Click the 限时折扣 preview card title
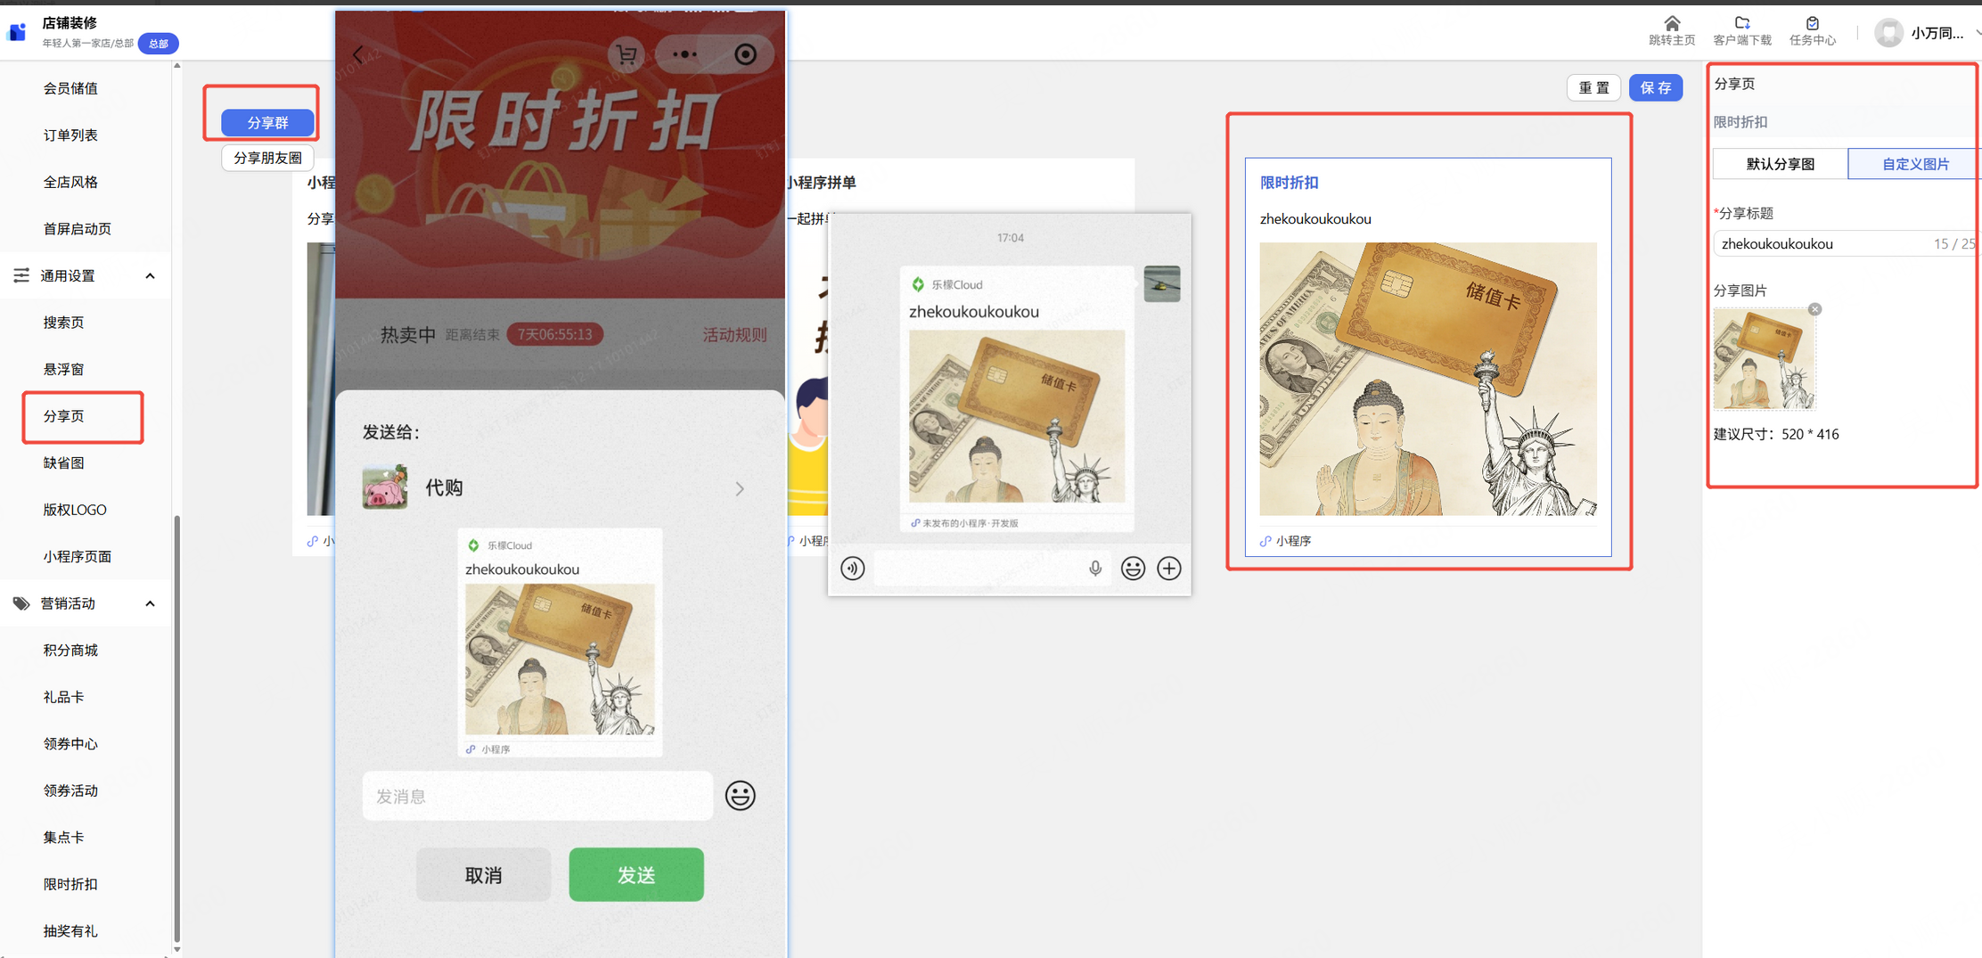1982x958 pixels. click(1289, 183)
